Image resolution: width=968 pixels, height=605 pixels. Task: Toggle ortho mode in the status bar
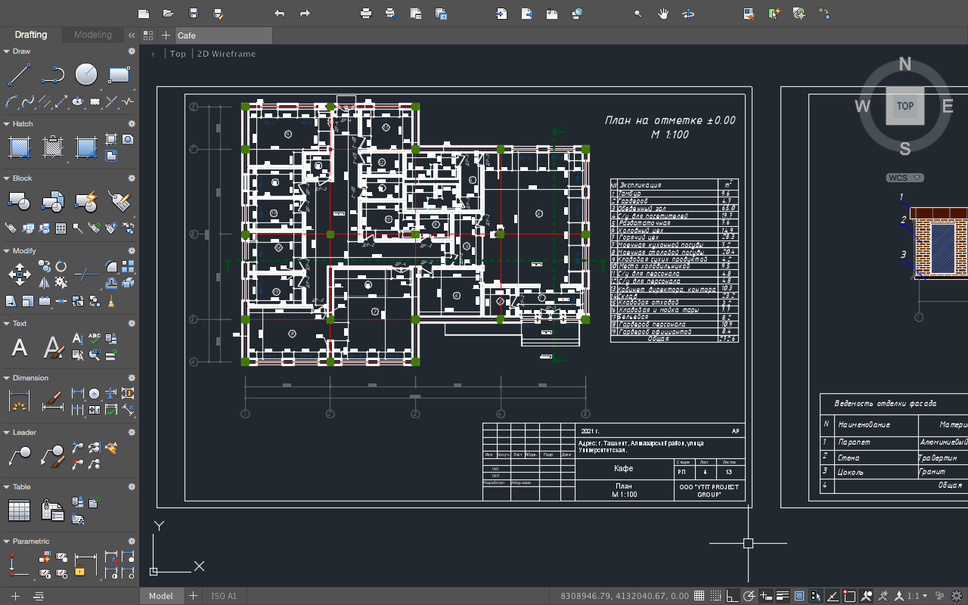click(731, 595)
